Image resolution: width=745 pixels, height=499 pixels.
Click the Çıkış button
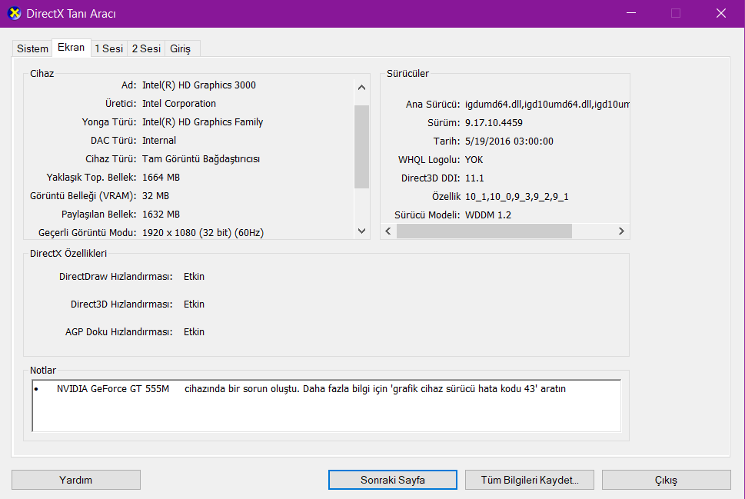[666, 480]
